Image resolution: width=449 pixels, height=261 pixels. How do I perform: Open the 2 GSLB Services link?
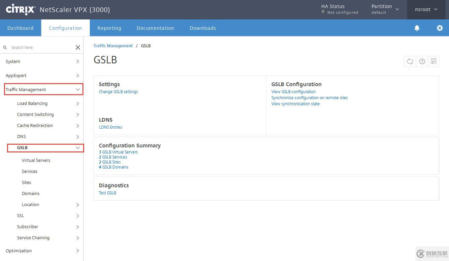tap(113, 157)
